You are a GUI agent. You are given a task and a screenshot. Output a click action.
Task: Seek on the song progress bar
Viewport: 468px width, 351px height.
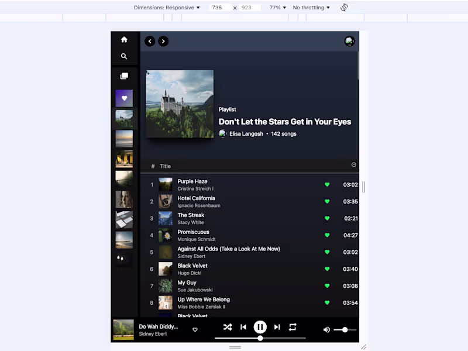coord(260,338)
